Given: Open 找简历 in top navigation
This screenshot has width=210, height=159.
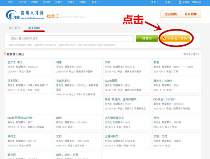Looking at the screenshot, I should pos(35,2).
